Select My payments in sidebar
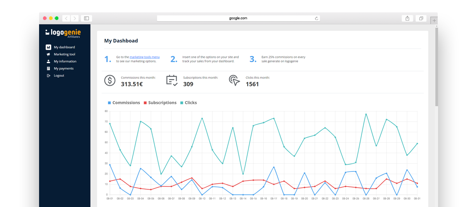Viewport: 476px width, 207px height. [x=63, y=68]
